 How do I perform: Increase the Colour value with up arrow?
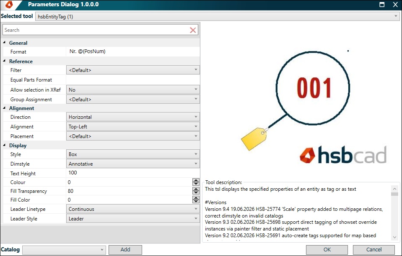196,180
